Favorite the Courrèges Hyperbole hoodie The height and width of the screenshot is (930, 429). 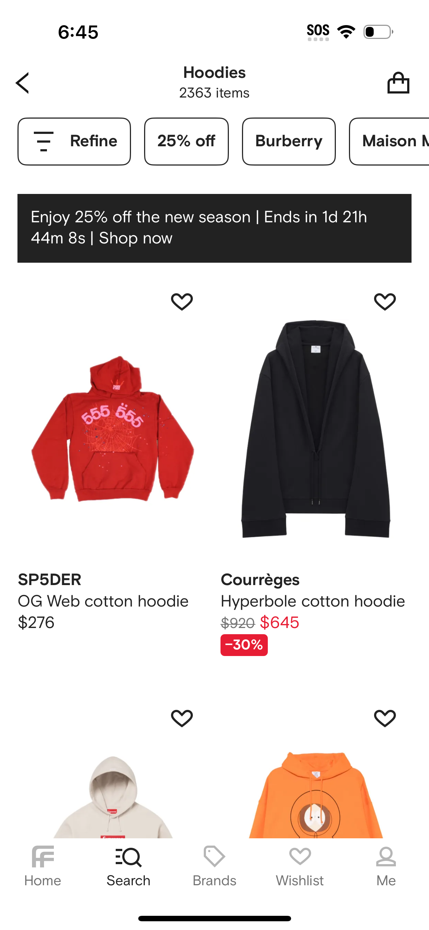pyautogui.click(x=385, y=302)
